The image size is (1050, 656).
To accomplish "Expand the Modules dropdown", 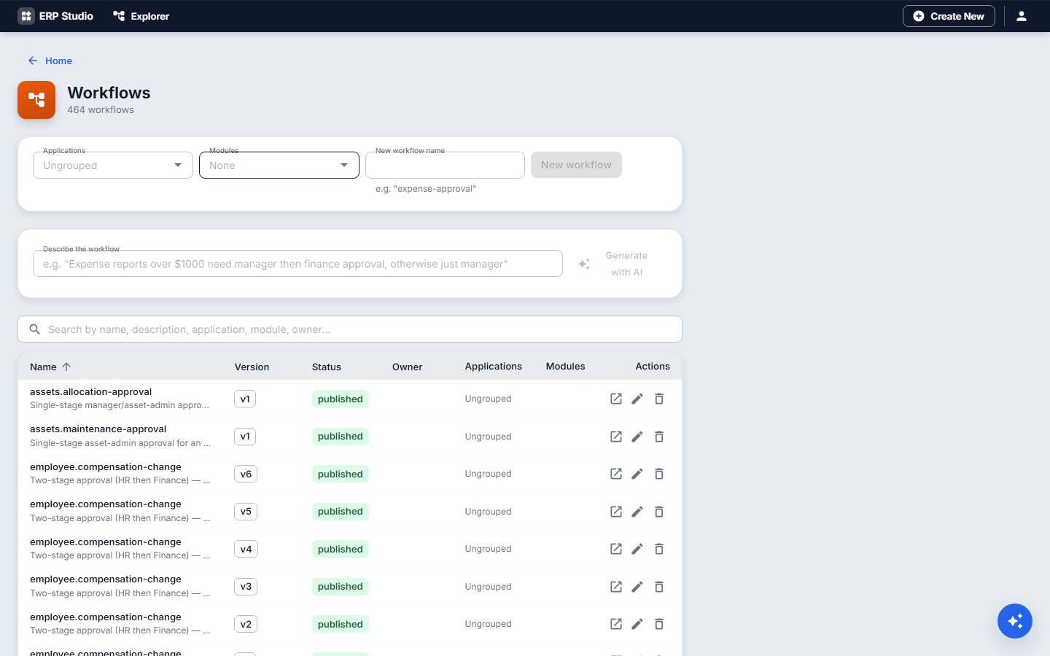I will (x=279, y=165).
